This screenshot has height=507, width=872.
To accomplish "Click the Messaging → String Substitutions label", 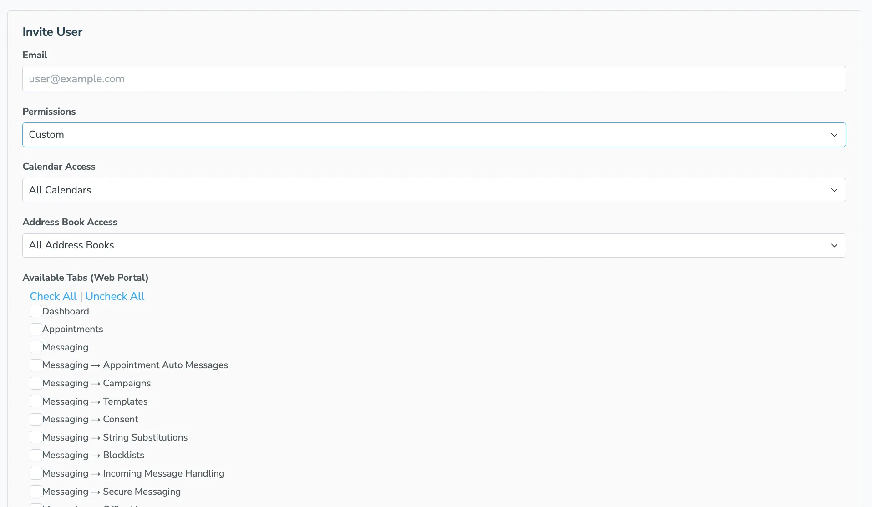I will (115, 437).
